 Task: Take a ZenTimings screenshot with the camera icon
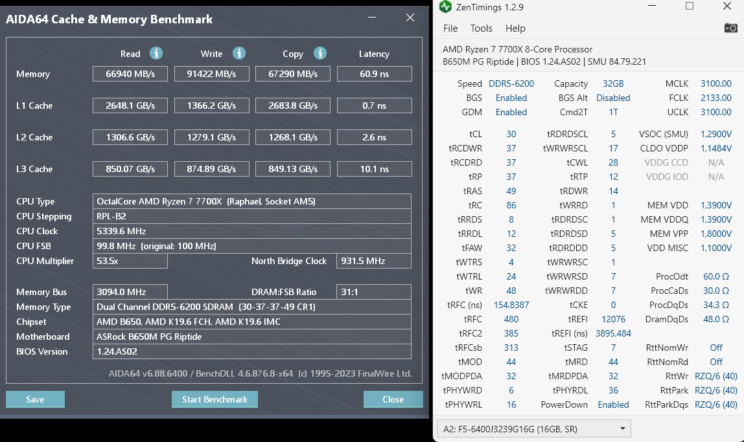click(731, 28)
